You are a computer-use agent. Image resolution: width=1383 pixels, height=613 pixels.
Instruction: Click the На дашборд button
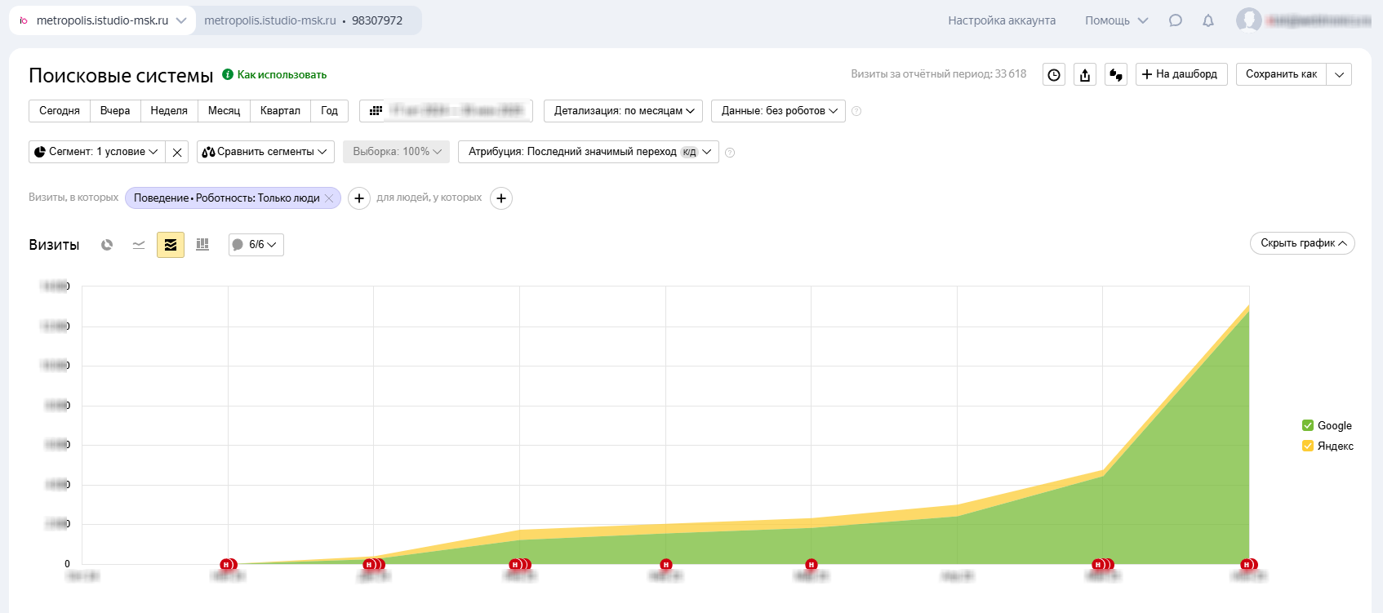(1181, 74)
